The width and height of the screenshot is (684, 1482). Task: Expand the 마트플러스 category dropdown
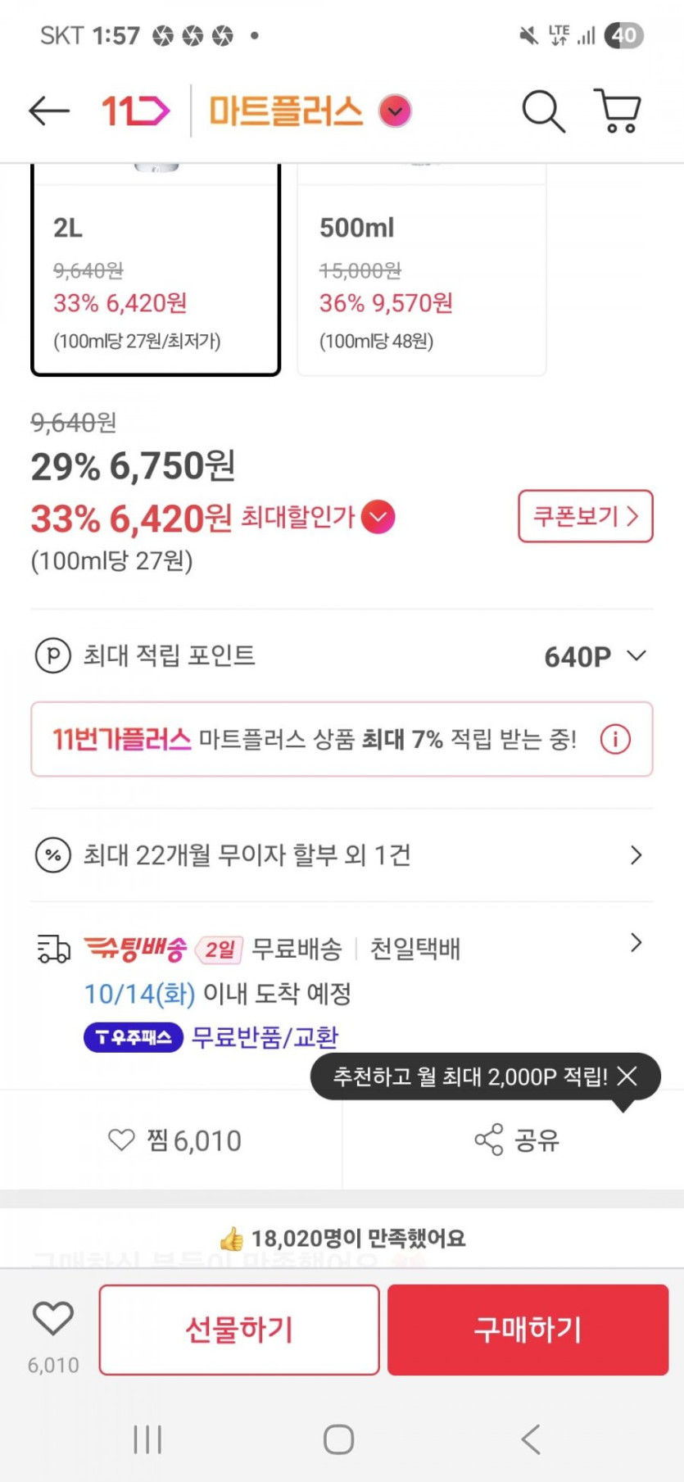(395, 111)
